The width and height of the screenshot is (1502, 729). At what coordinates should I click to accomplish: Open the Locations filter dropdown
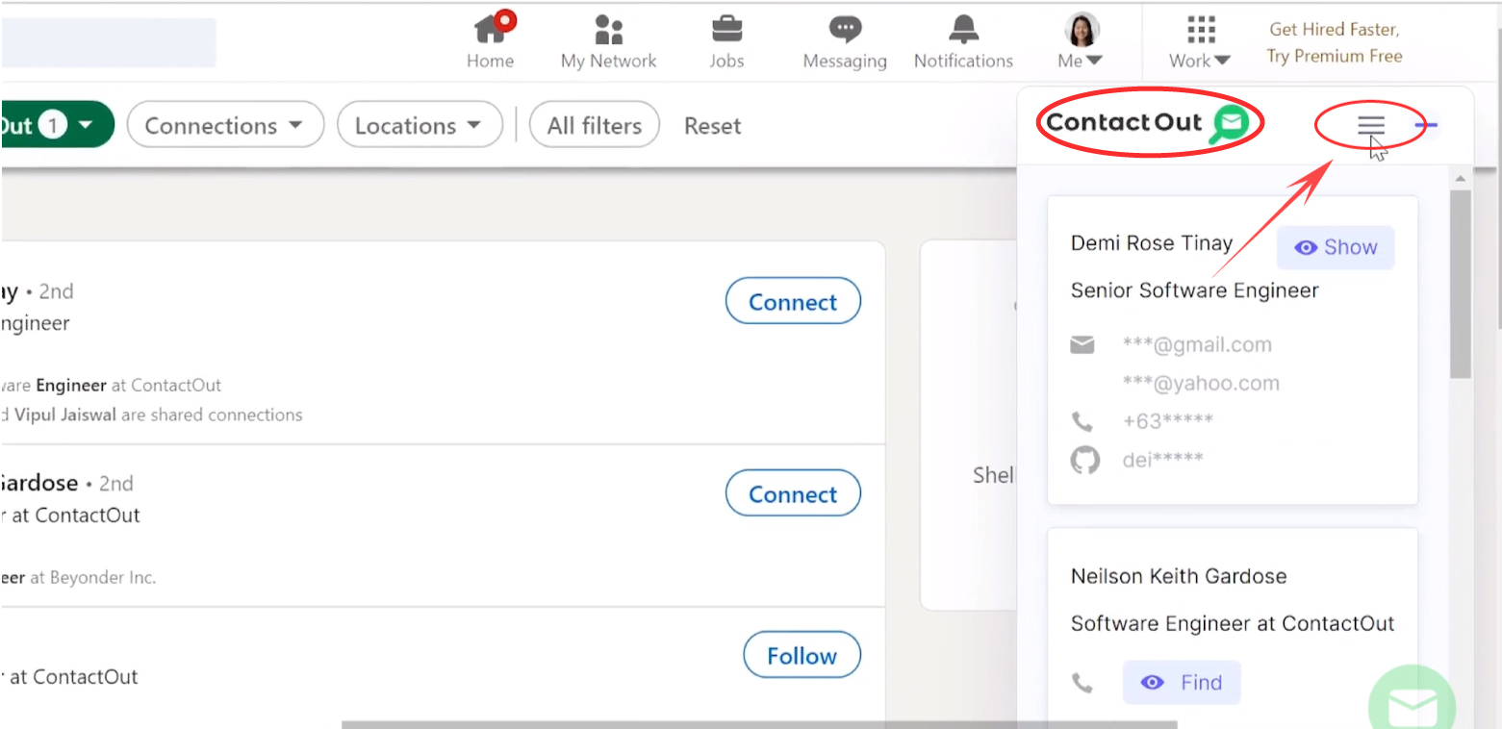click(420, 125)
